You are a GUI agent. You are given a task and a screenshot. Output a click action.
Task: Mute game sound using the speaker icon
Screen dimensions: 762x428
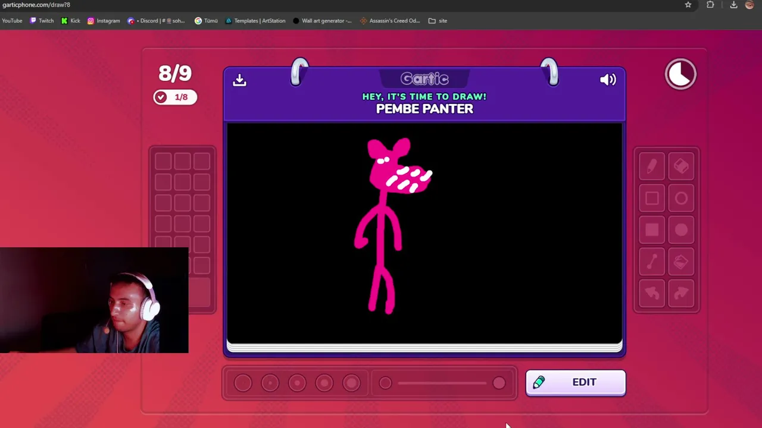pos(608,80)
